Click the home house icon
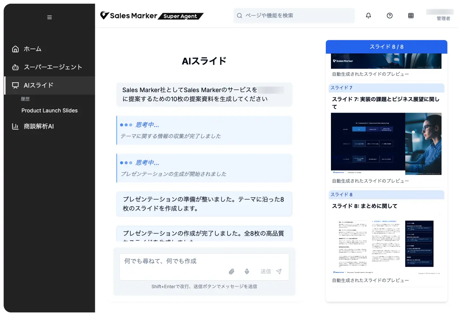The height and width of the screenshot is (316, 462). pyautogui.click(x=15, y=49)
